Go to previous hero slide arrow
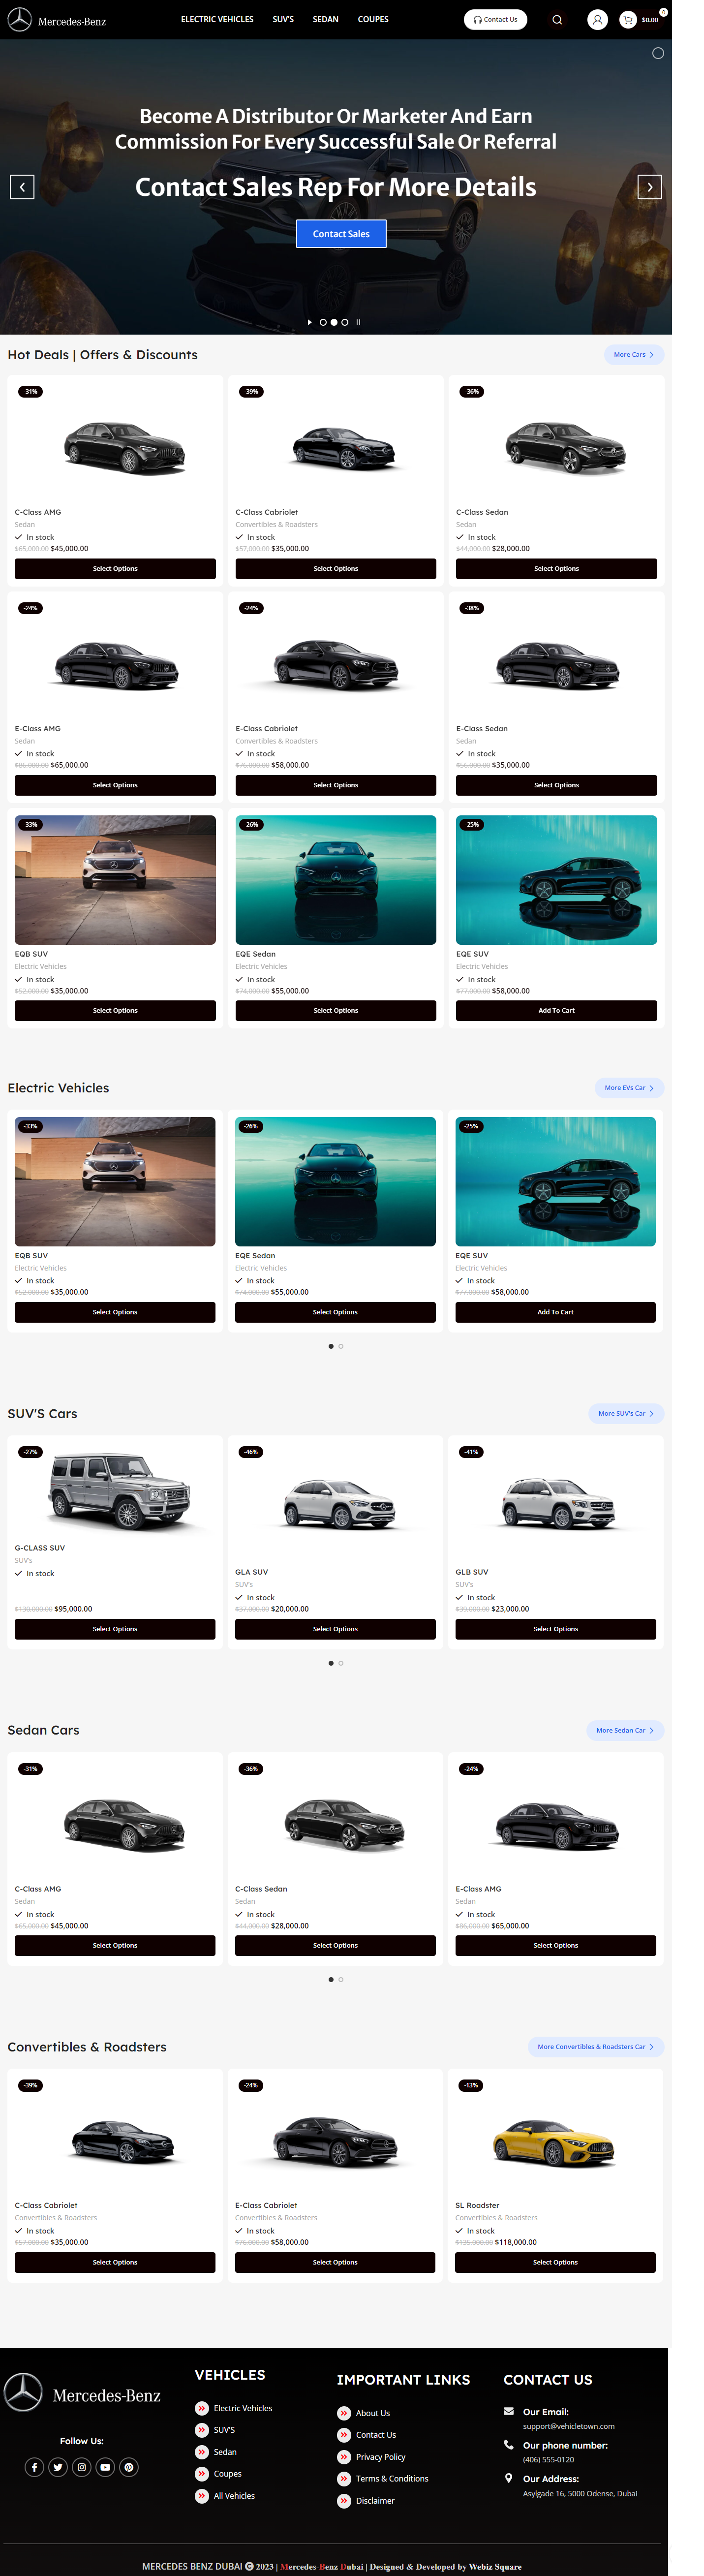 pyautogui.click(x=22, y=187)
